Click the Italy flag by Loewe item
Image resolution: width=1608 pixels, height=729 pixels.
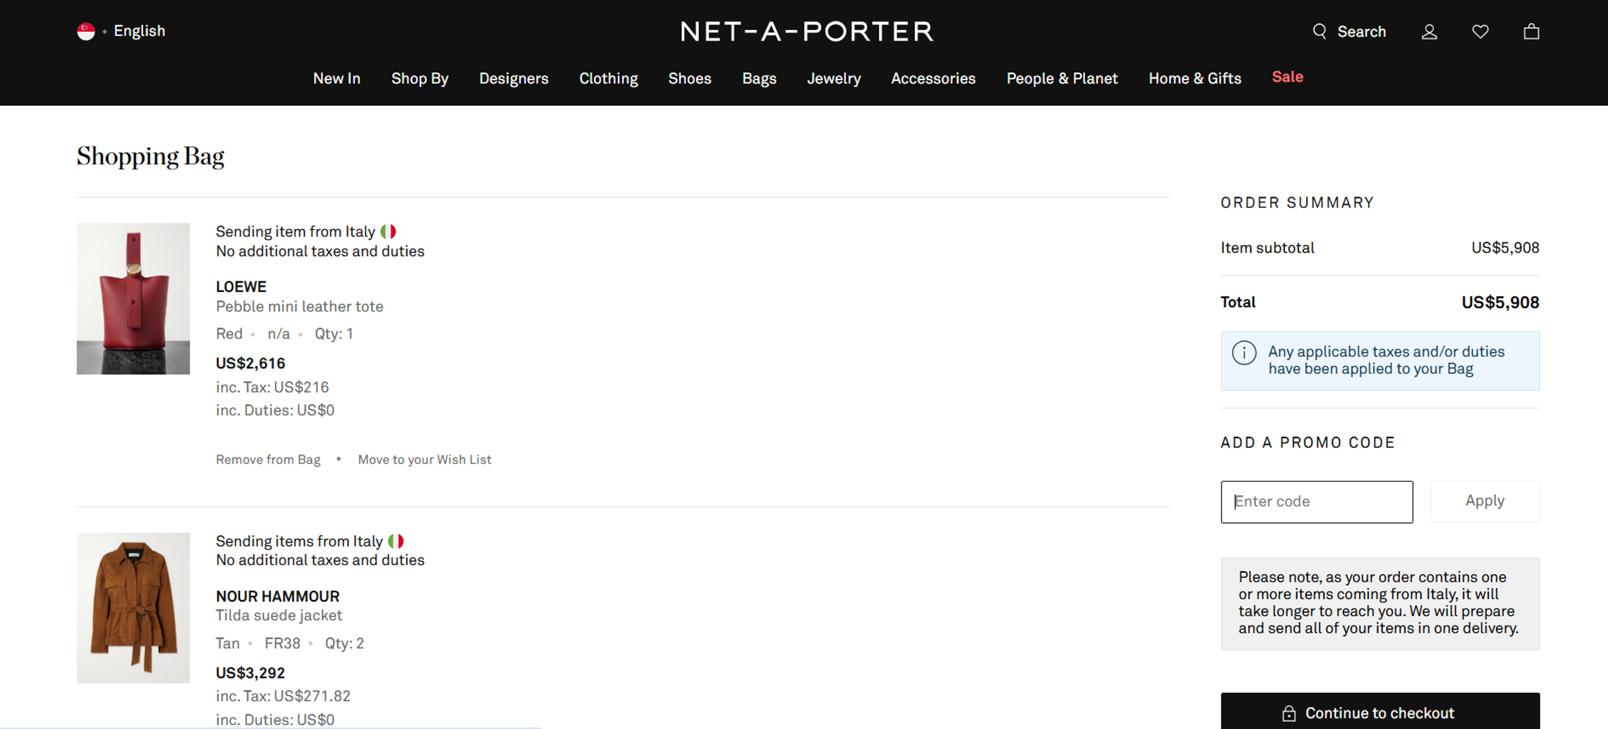click(388, 232)
